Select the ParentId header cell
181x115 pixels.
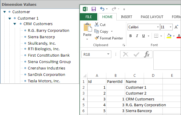tap(115, 81)
